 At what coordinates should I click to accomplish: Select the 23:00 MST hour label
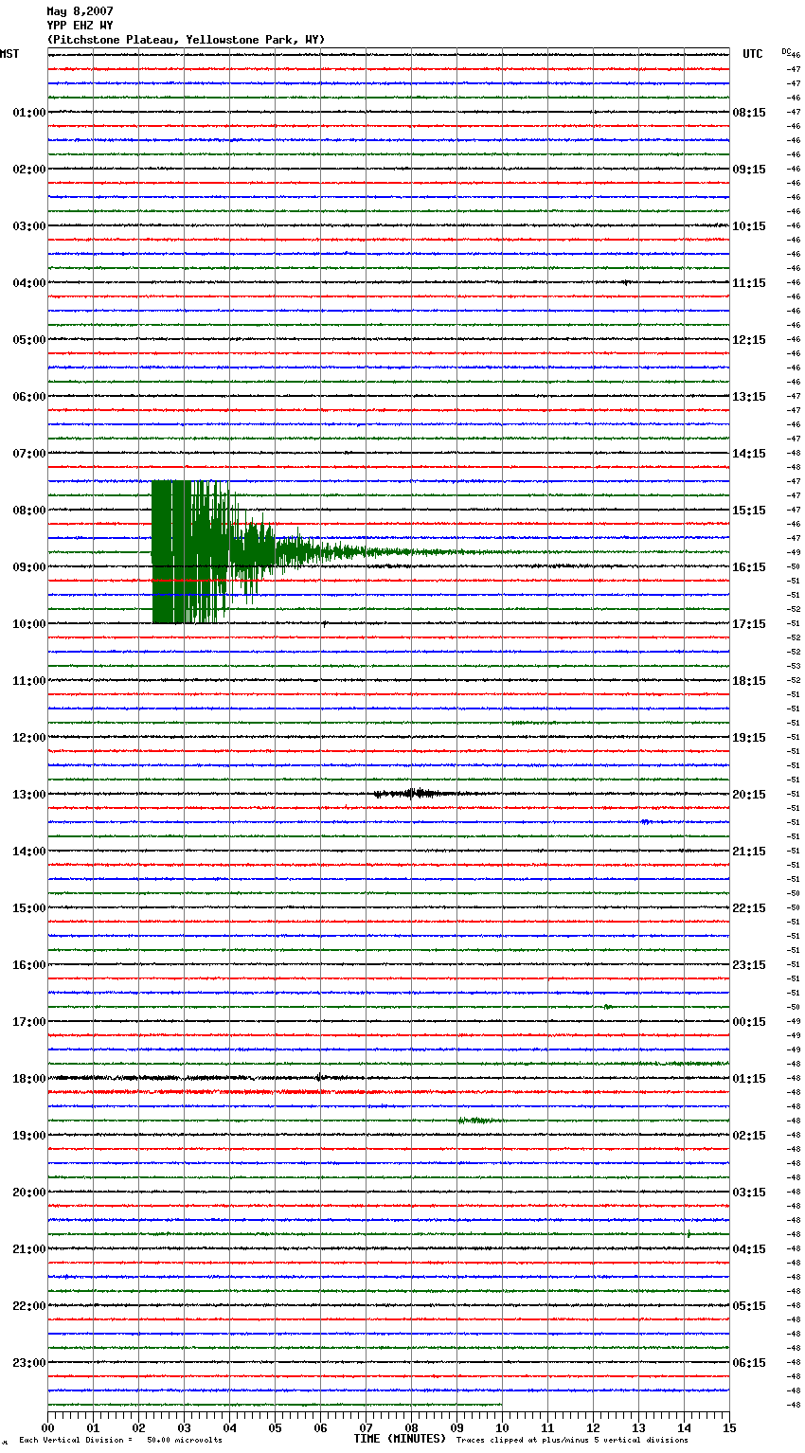click(x=29, y=1363)
